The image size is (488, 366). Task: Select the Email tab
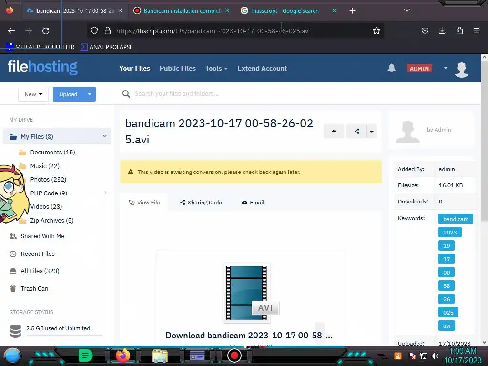(x=253, y=202)
